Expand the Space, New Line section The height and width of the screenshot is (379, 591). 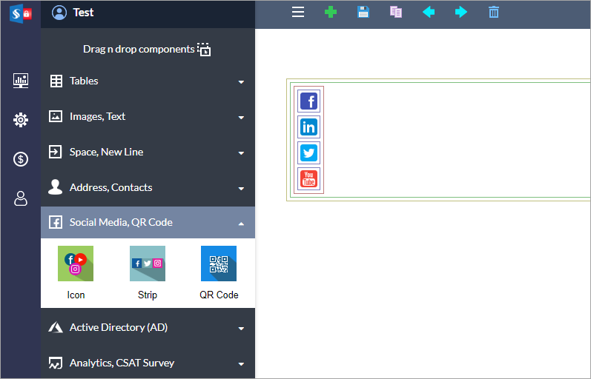(x=148, y=152)
